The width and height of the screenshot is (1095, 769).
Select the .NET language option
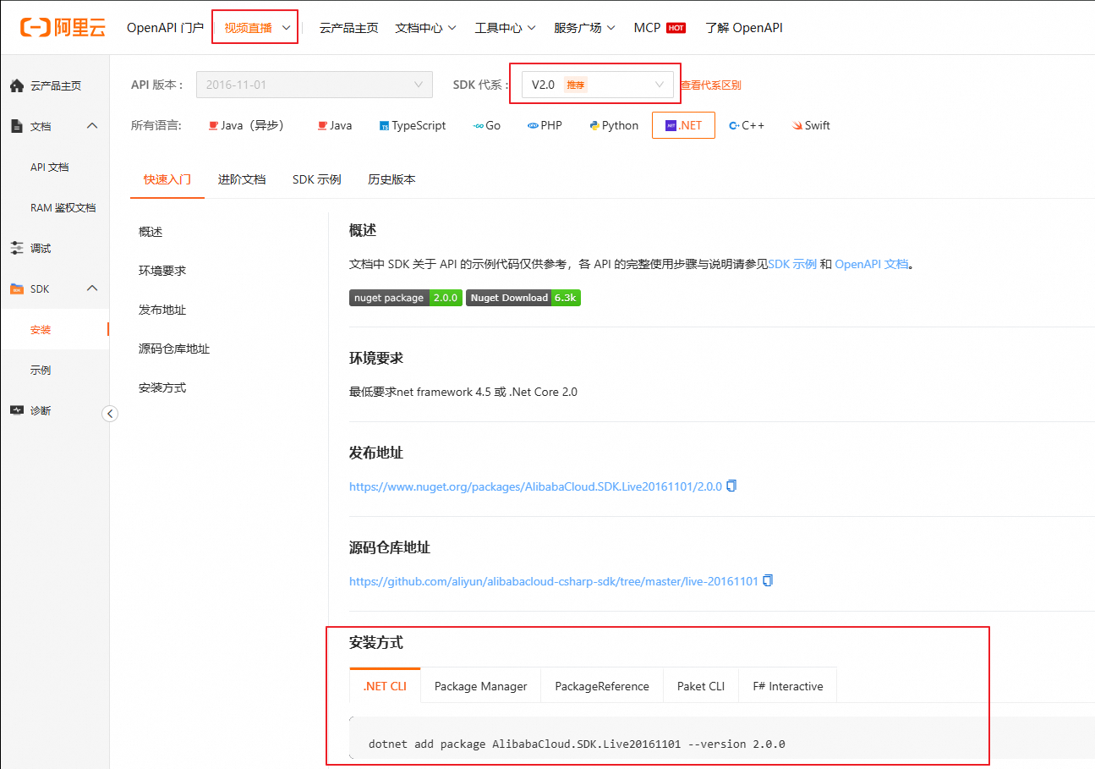[683, 125]
